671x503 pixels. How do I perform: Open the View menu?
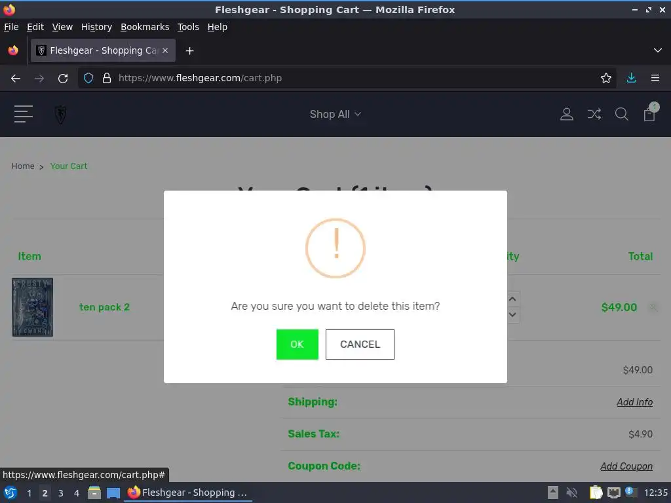(x=62, y=27)
